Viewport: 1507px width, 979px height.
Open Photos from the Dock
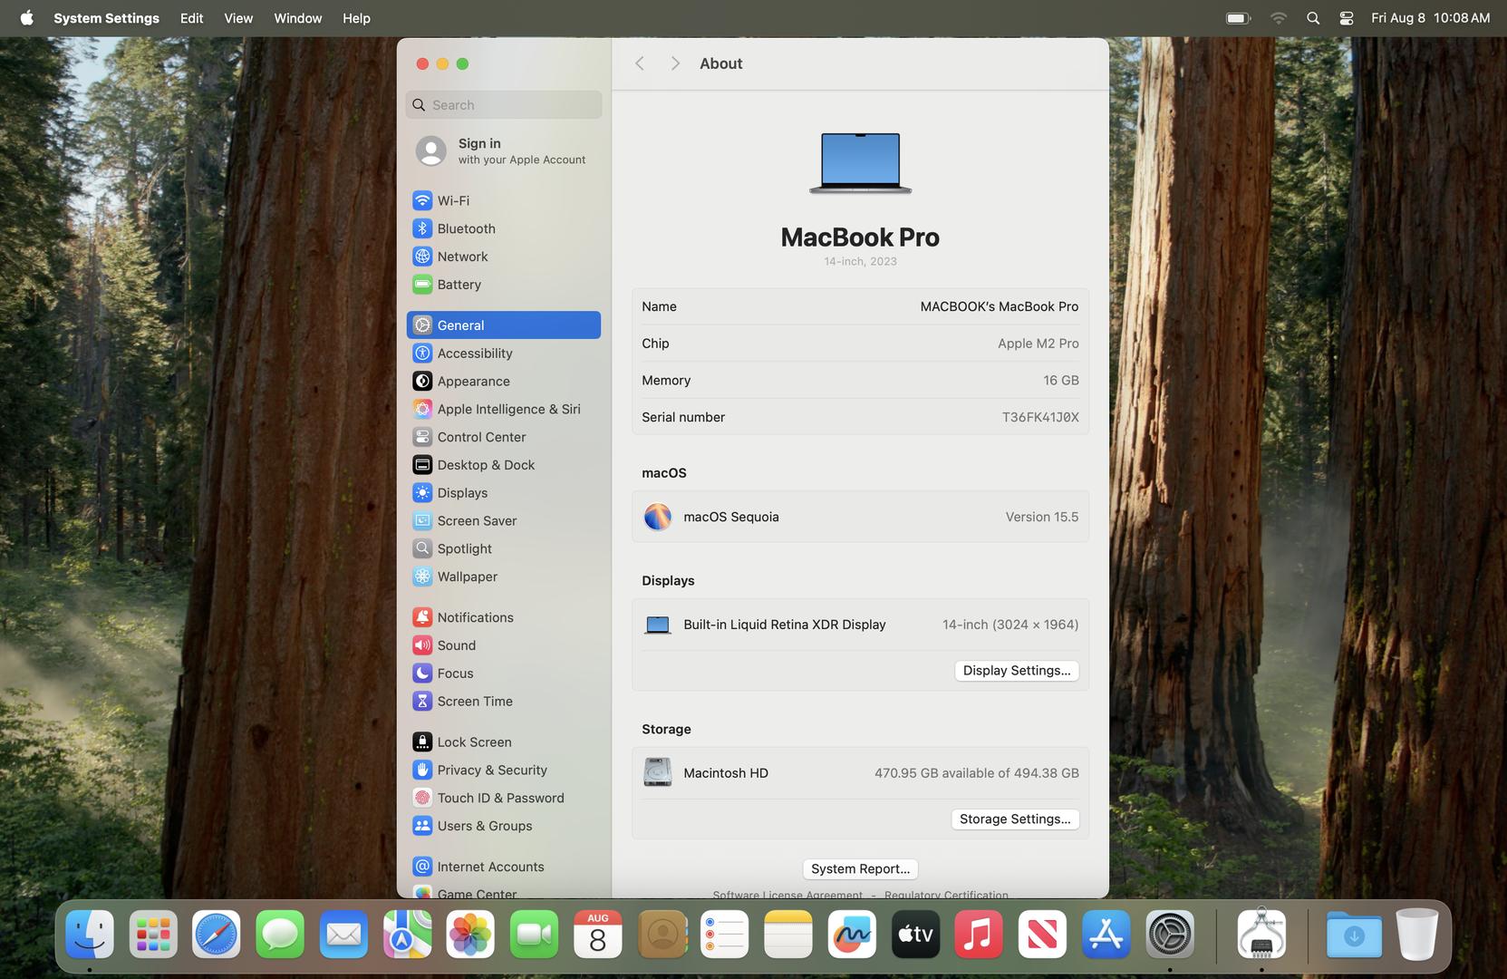click(470, 935)
